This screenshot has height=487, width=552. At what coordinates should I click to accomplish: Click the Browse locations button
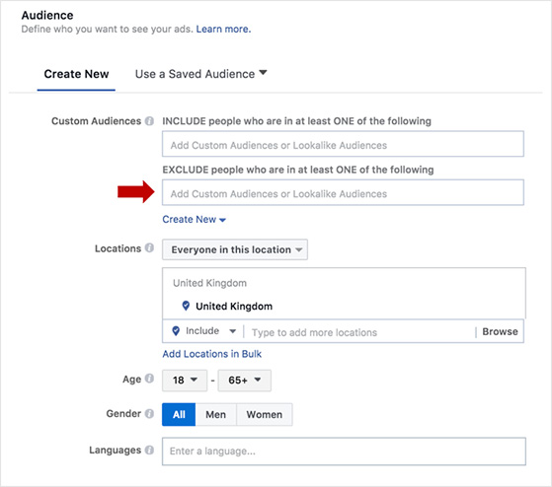[500, 331]
